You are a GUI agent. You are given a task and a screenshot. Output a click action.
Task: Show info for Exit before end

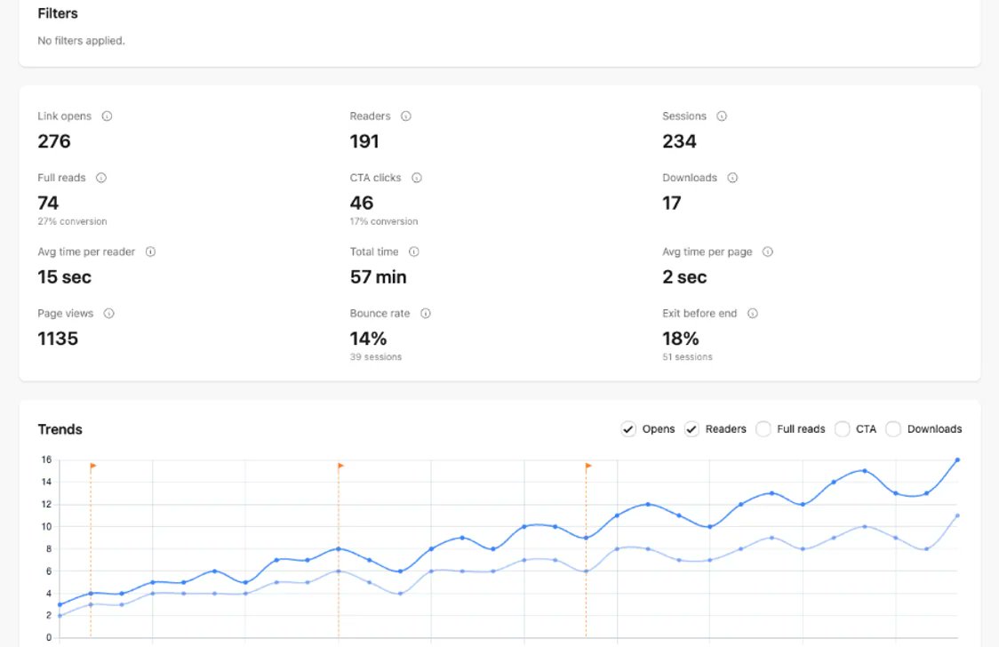(x=753, y=314)
